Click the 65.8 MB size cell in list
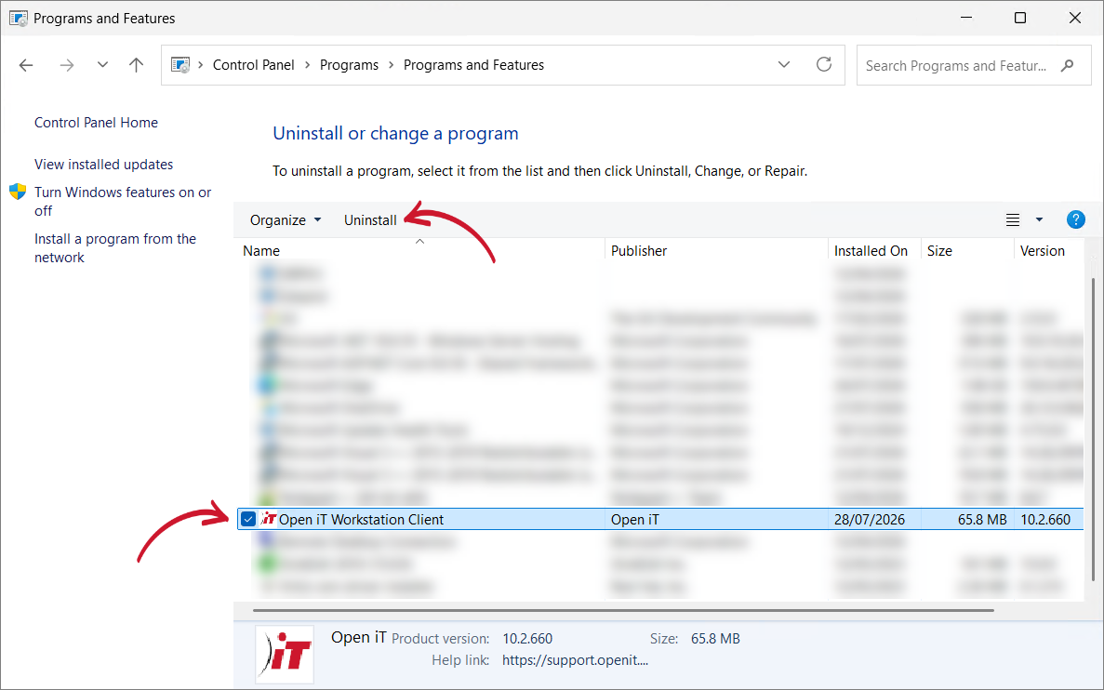Viewport: 1104px width, 690px height. tap(982, 520)
